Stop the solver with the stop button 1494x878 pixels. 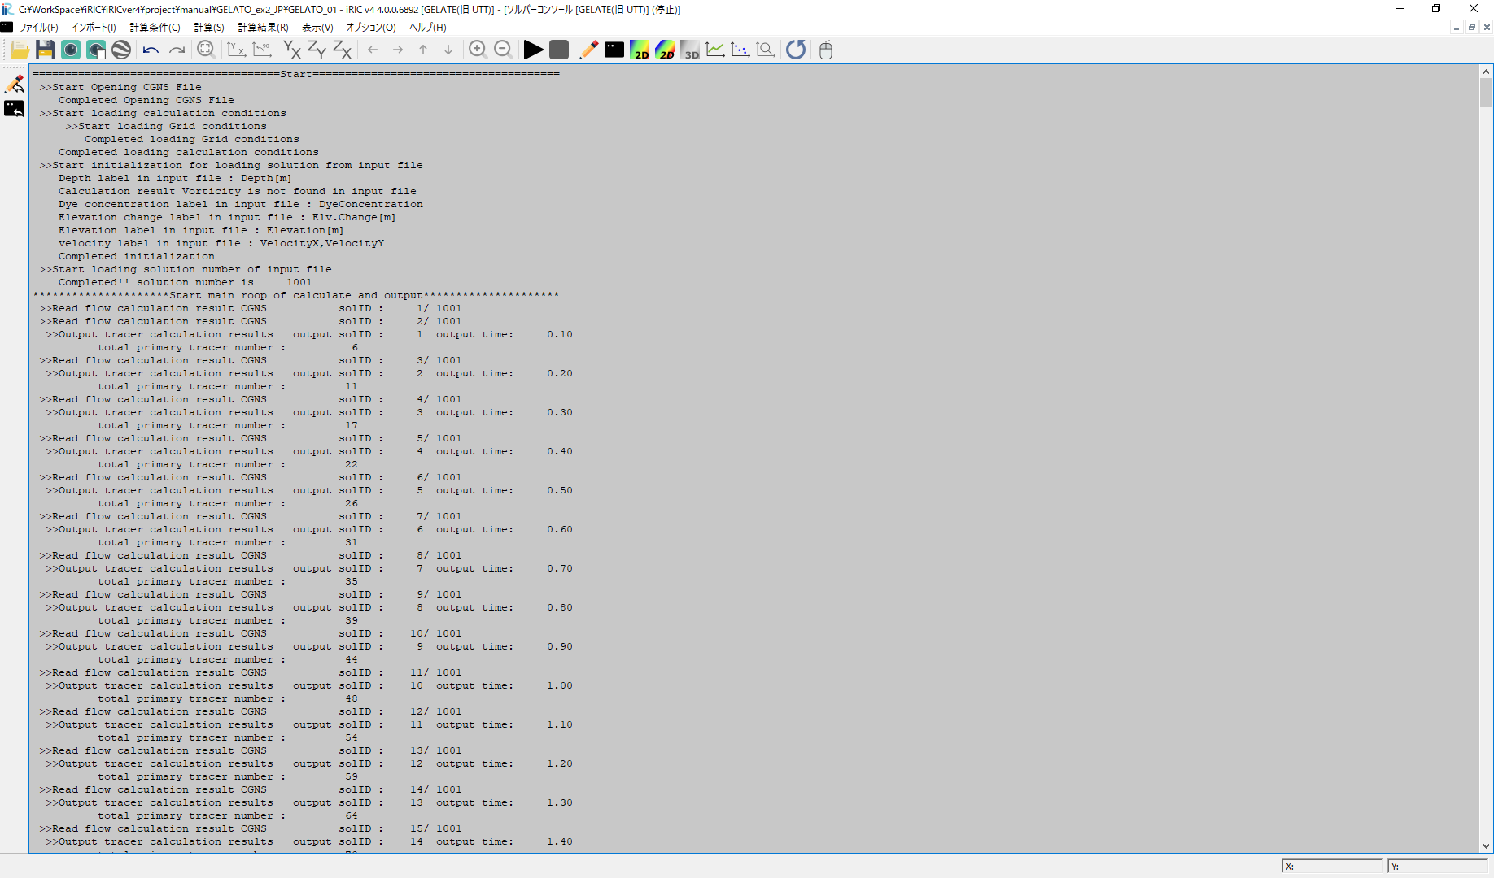coord(559,50)
